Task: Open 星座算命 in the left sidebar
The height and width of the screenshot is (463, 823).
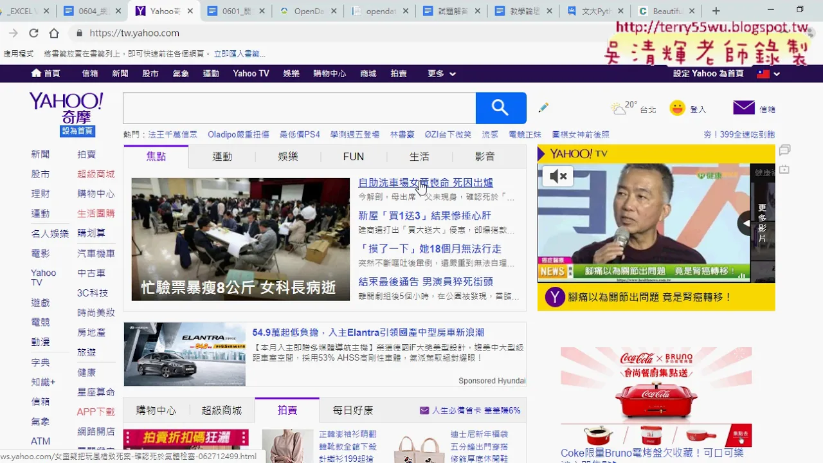Action: [x=96, y=392]
